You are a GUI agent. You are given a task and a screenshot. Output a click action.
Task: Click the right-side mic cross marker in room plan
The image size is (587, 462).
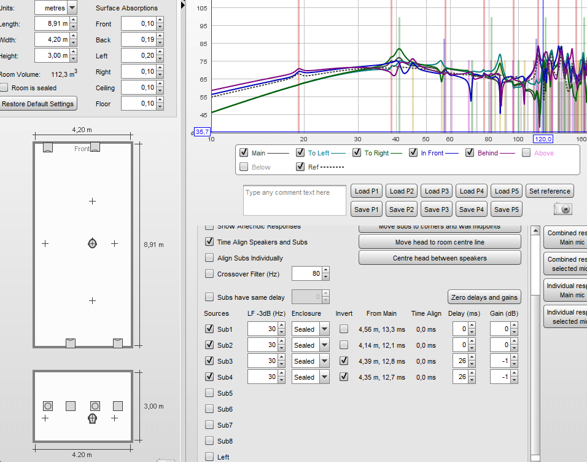pos(115,243)
